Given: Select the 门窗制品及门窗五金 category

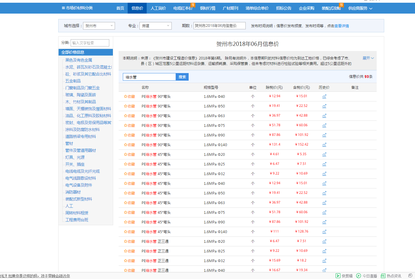Looking at the screenshot, I should coord(82,88).
